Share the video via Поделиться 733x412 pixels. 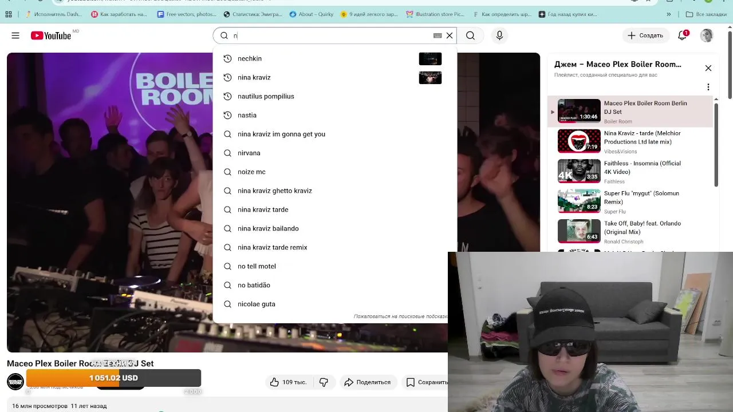tap(367, 382)
